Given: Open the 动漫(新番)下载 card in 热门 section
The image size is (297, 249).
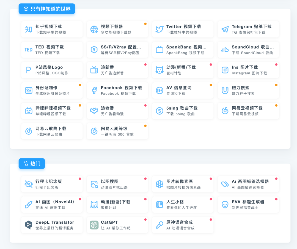Looking at the screenshot, I should tap(117, 204).
